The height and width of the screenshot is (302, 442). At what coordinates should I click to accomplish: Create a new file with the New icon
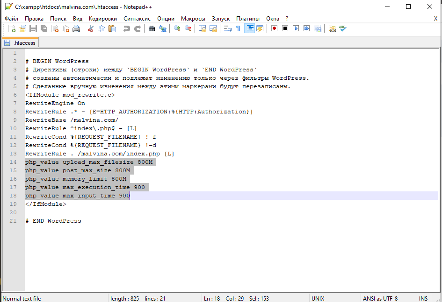pos(12,28)
